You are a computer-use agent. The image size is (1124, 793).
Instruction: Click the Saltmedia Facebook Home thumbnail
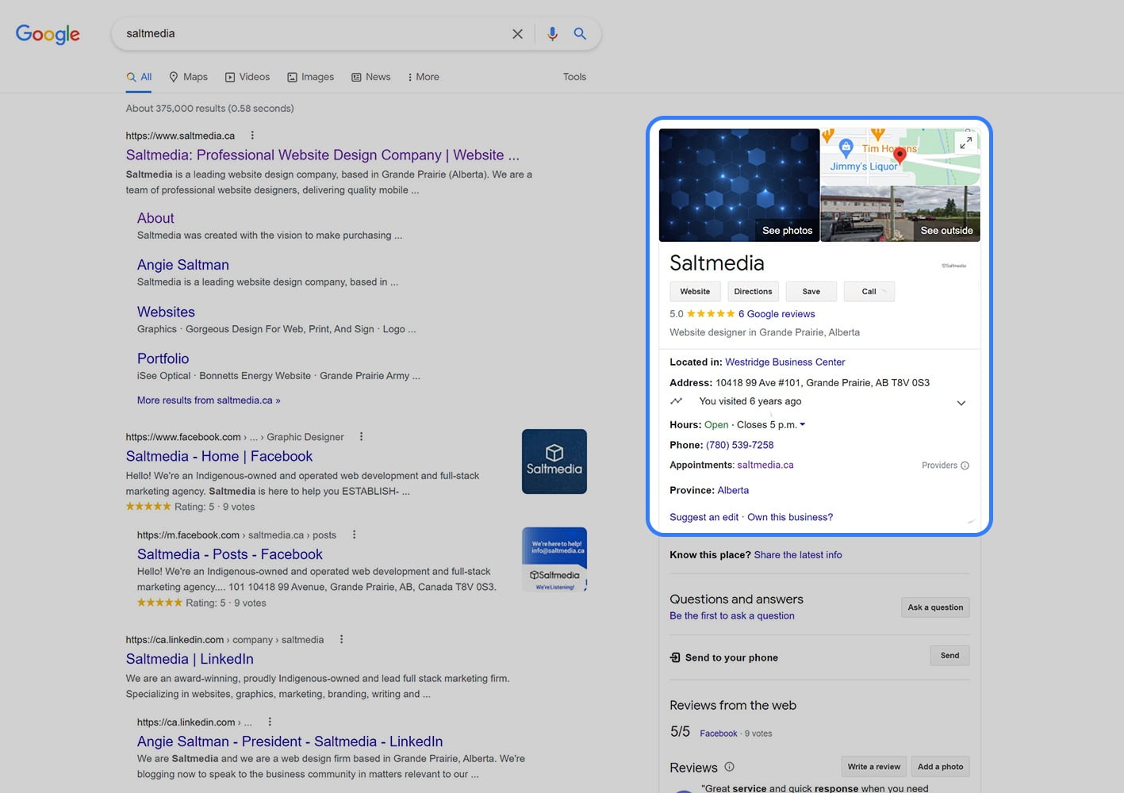(x=554, y=462)
